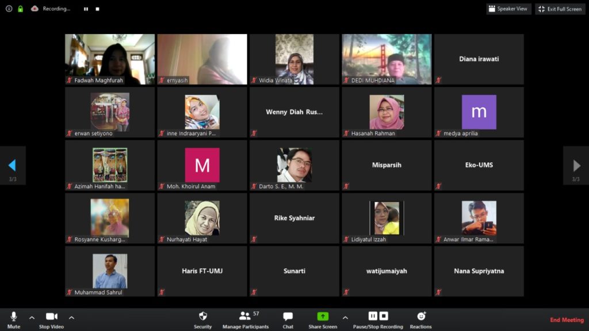Screen dimensions: 589x331
Task: Select Widia Winata's video tile
Action: 294,59
